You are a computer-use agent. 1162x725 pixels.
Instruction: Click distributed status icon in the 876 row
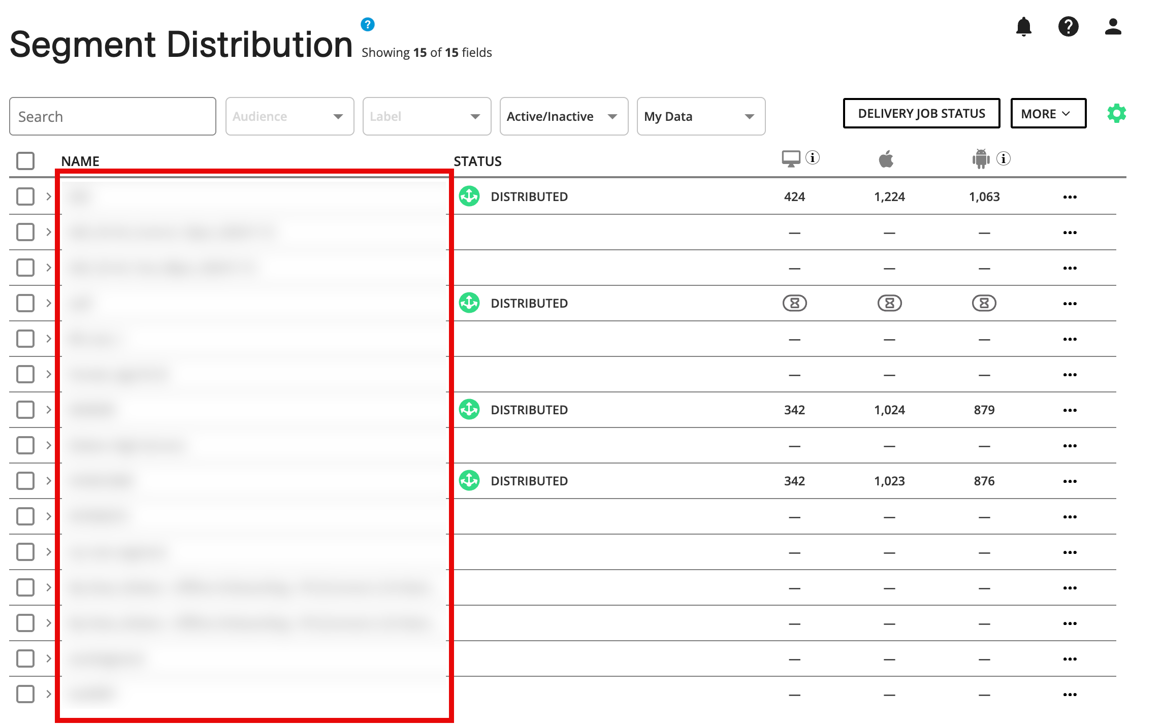click(x=469, y=481)
